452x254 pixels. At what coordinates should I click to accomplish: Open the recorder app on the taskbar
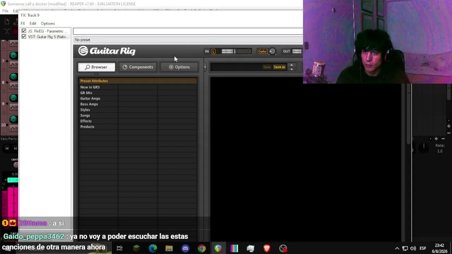point(283,248)
